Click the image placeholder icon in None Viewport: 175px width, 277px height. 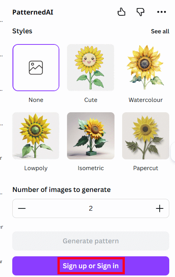[36, 68]
